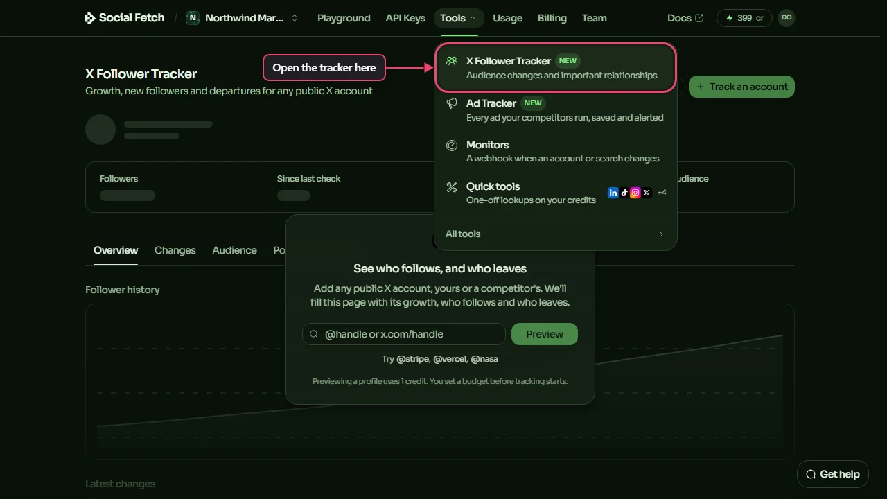This screenshot has height=499, width=887.
Task: Click the Track an account button
Action: pyautogui.click(x=741, y=87)
